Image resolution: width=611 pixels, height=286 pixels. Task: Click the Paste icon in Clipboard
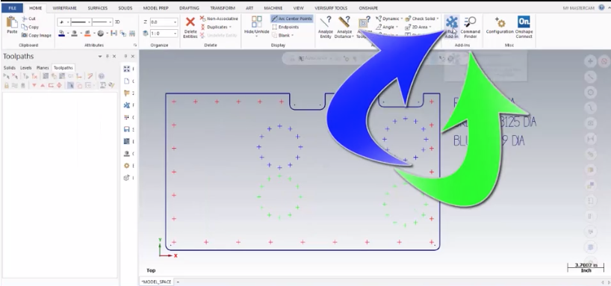[12, 25]
